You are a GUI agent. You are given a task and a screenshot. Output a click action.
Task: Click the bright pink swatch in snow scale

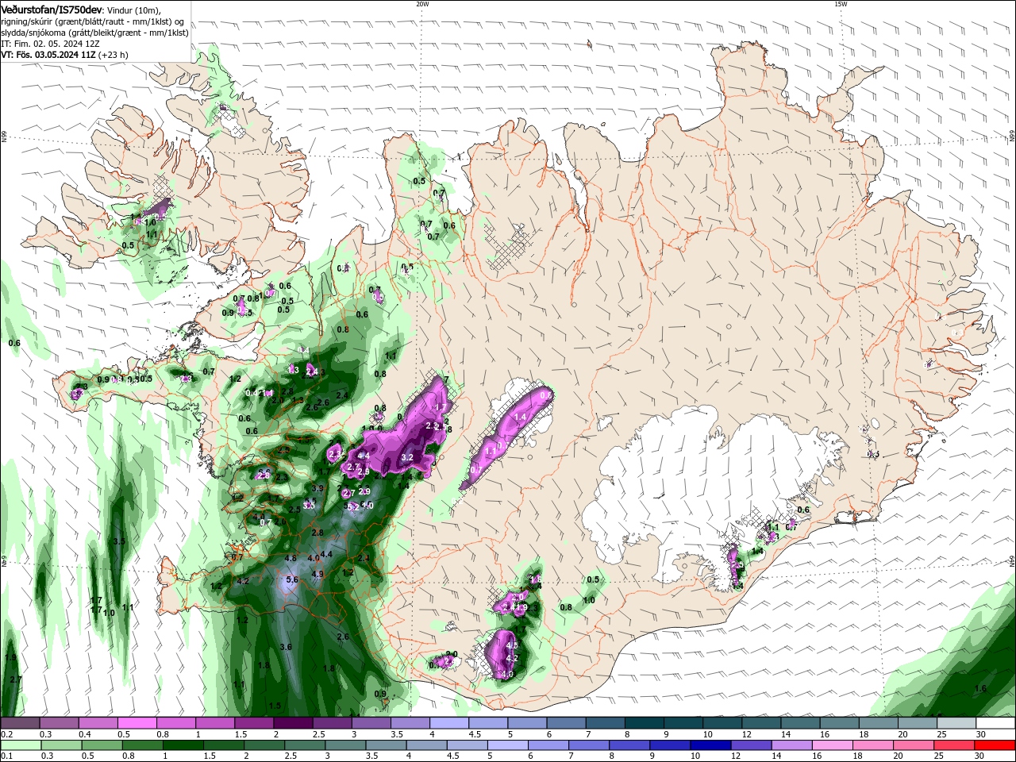click(137, 723)
